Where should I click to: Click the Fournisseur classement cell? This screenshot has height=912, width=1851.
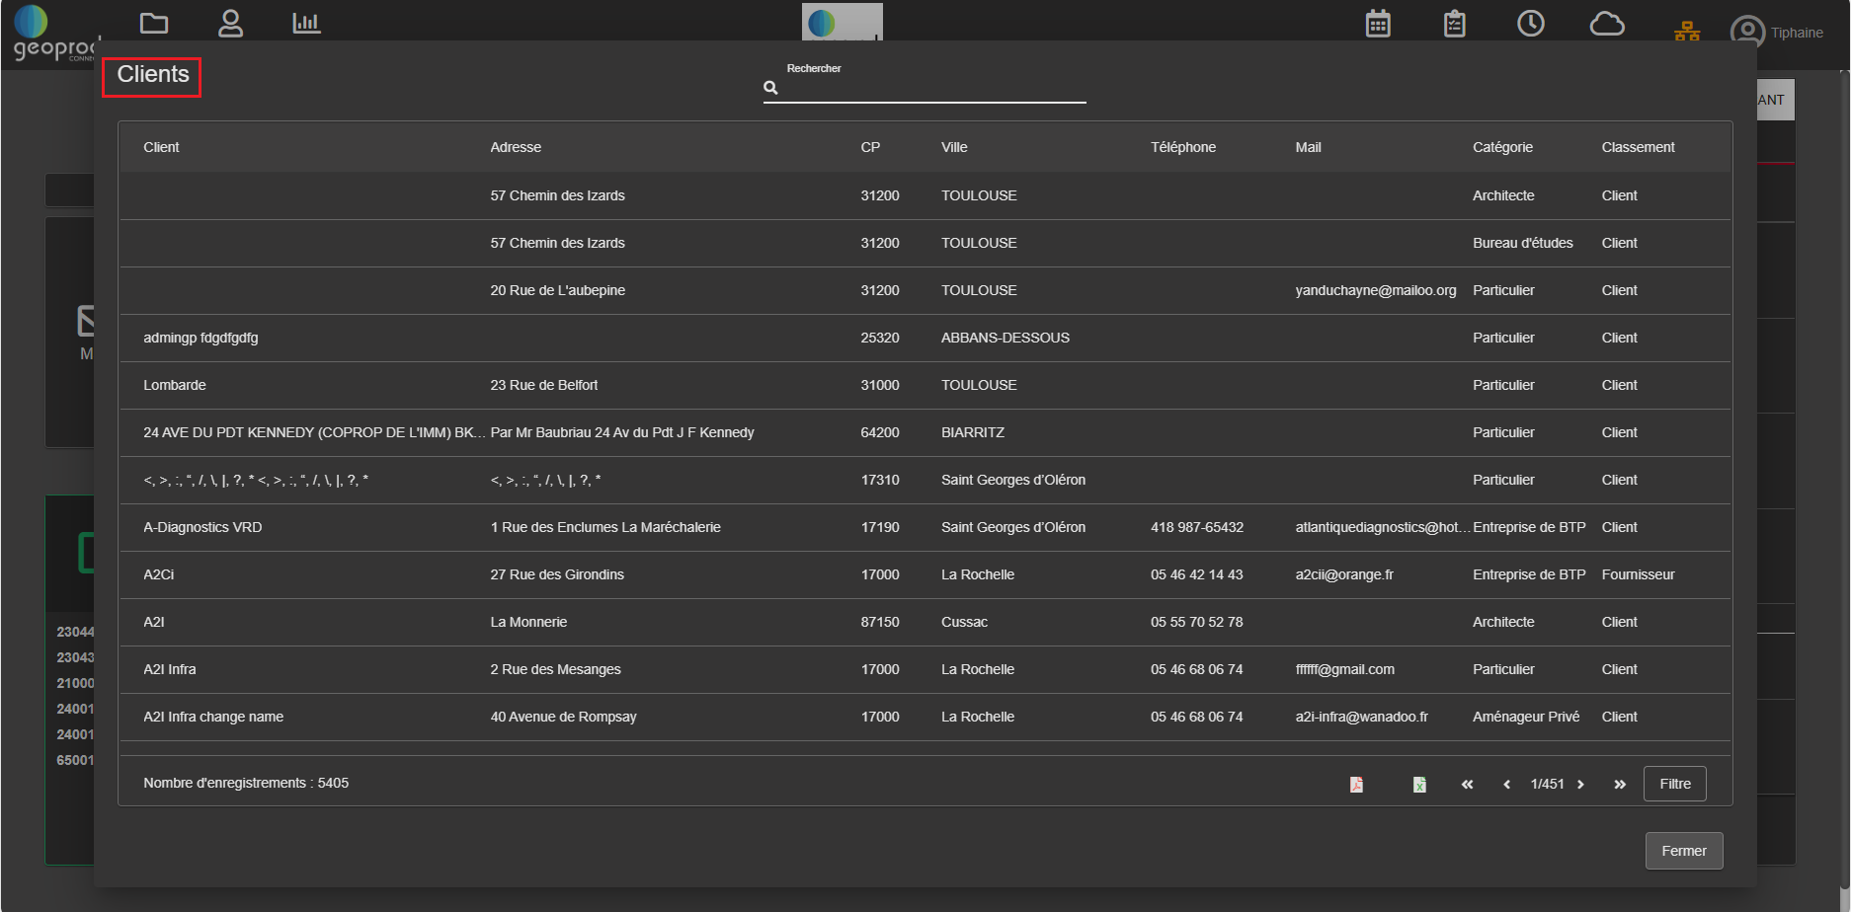[x=1638, y=574]
